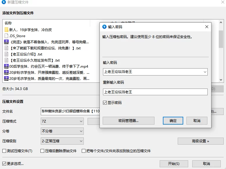The image size is (226, 169).
Task: Tick the 压缩后删除原始文件 checkbox
Action: coord(42,151)
